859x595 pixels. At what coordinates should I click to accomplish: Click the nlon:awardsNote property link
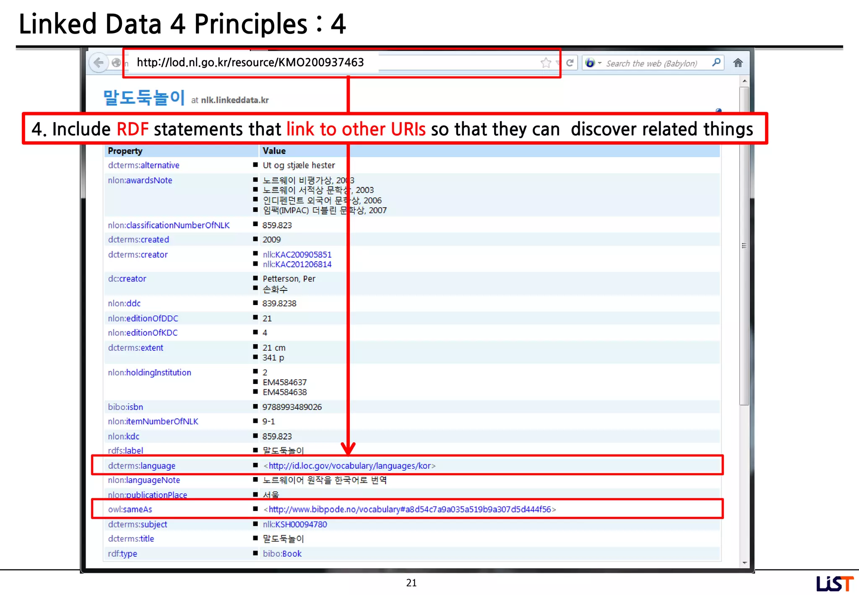click(x=140, y=180)
